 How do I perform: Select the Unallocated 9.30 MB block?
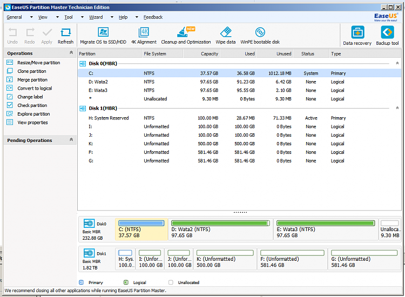(x=390, y=230)
